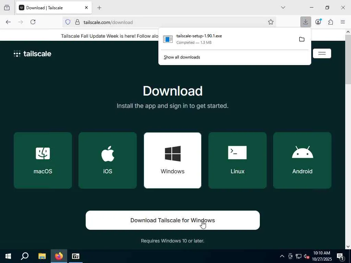Image resolution: width=351 pixels, height=263 pixels.
Task: Open the tracking protection shield icon
Action: [x=68, y=22]
